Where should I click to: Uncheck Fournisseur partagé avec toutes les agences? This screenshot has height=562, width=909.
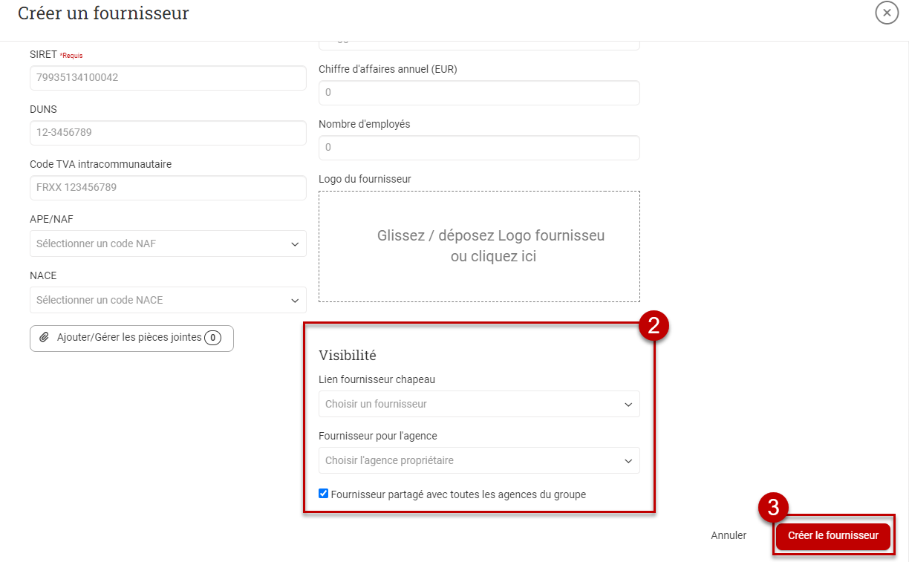click(323, 494)
